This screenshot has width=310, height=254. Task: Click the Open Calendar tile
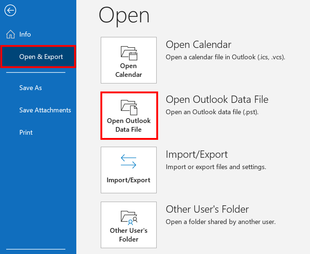pos(129,60)
